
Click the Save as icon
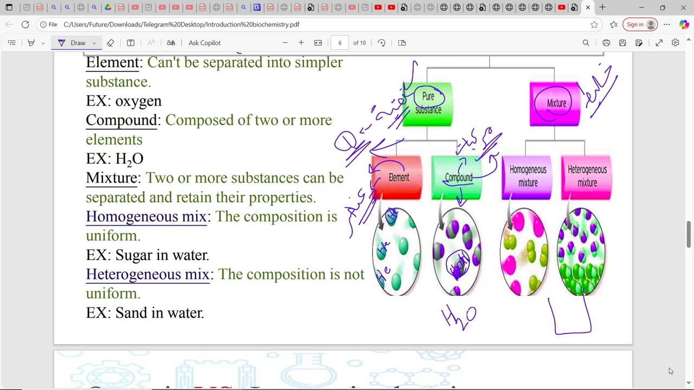(639, 43)
